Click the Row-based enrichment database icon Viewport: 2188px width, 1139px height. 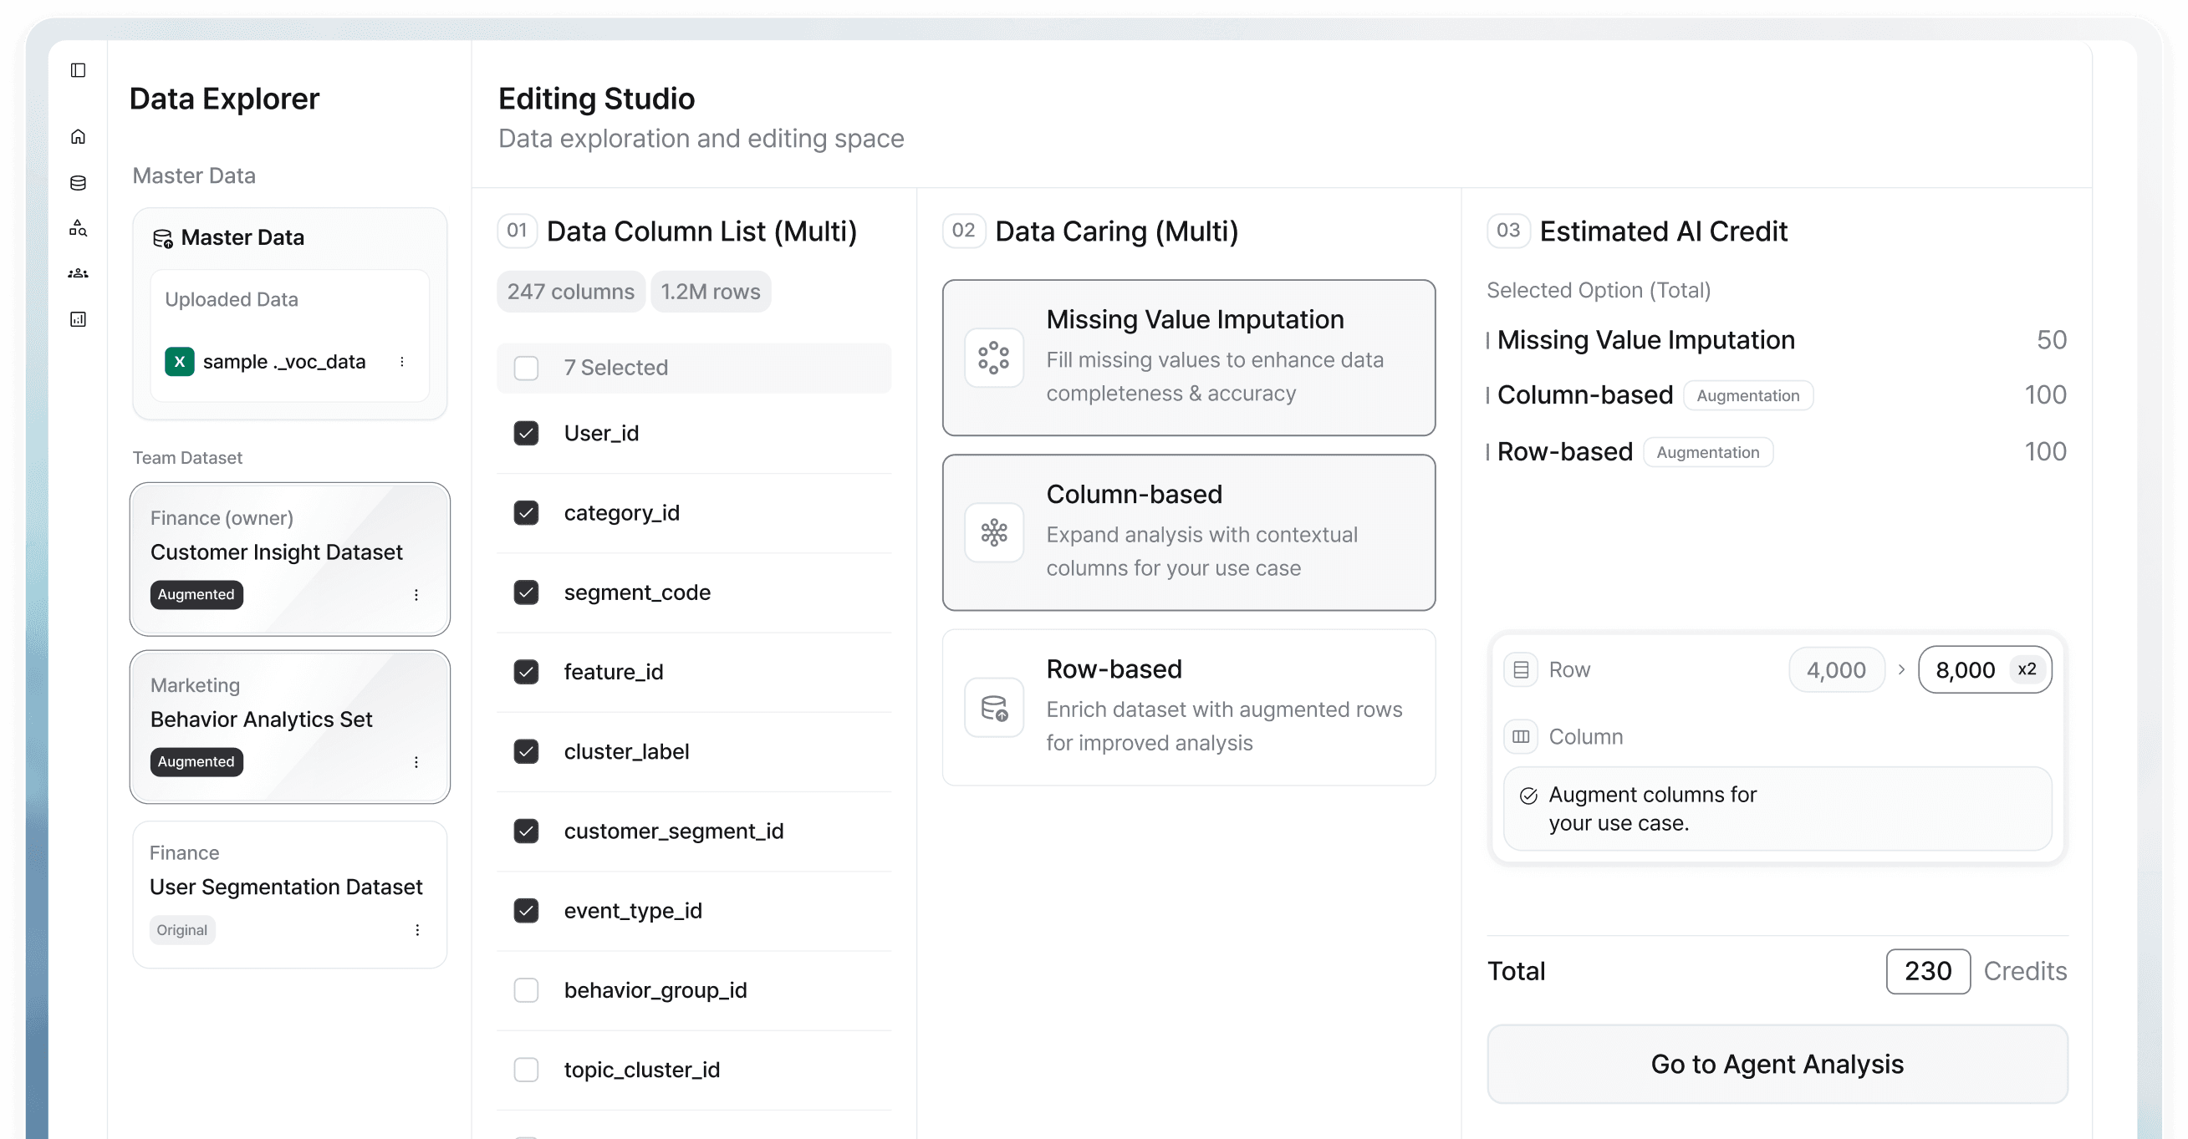pos(993,707)
